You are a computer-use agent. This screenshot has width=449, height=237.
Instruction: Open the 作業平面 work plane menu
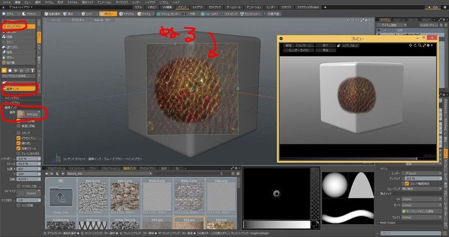tap(272, 13)
